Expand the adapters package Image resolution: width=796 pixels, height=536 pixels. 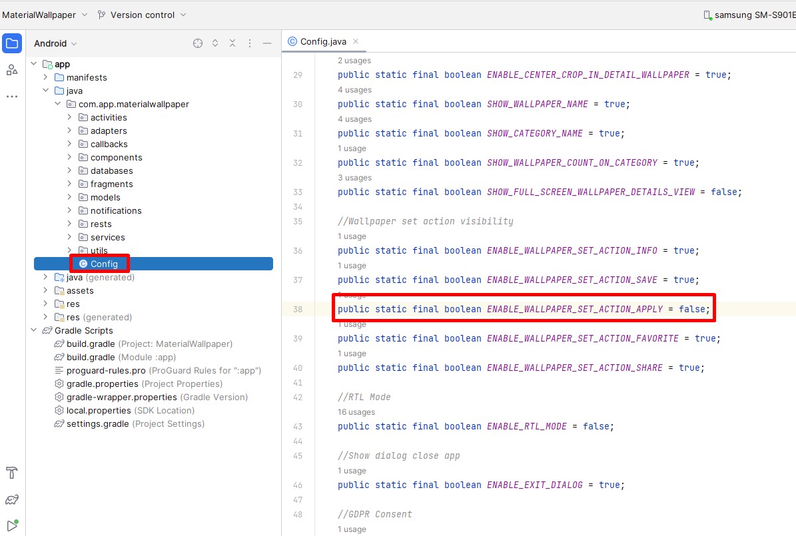click(69, 131)
